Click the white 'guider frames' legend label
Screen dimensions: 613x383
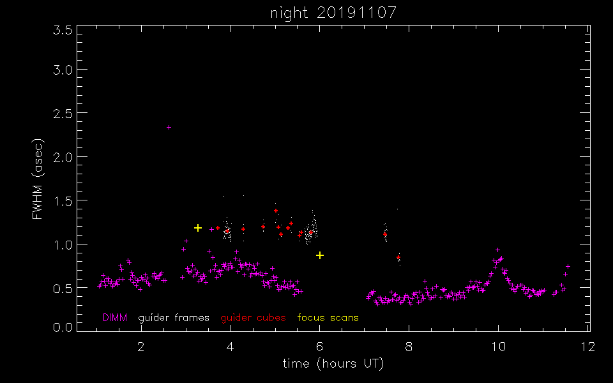(174, 318)
